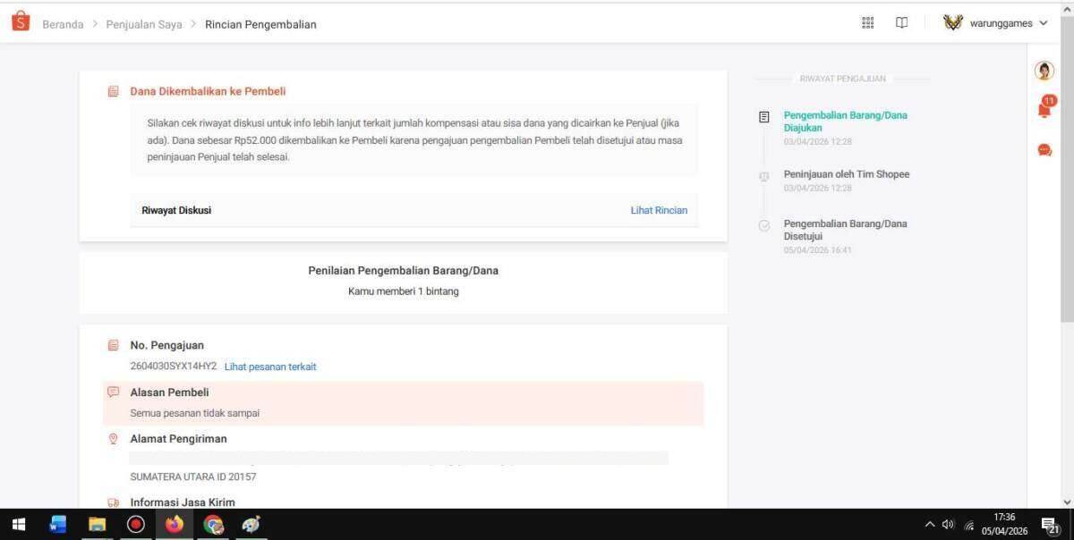
Task: Show hidden system tray icons
Action: click(929, 524)
